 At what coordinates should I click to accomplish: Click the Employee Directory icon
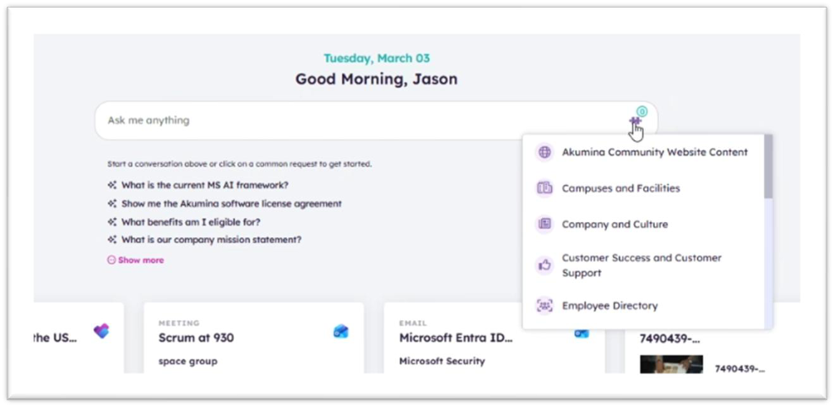click(x=544, y=306)
